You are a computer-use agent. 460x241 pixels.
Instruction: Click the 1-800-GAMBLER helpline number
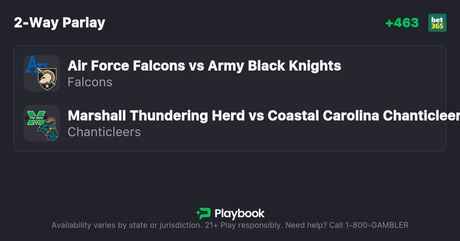[377, 225]
